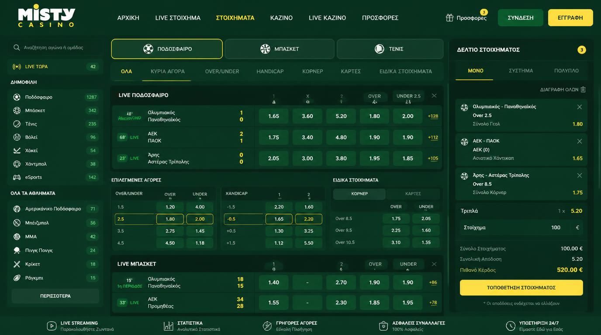The image size is (601, 335).
Task: Click the Κρίκετ icon in sidebar
Action: (17, 264)
